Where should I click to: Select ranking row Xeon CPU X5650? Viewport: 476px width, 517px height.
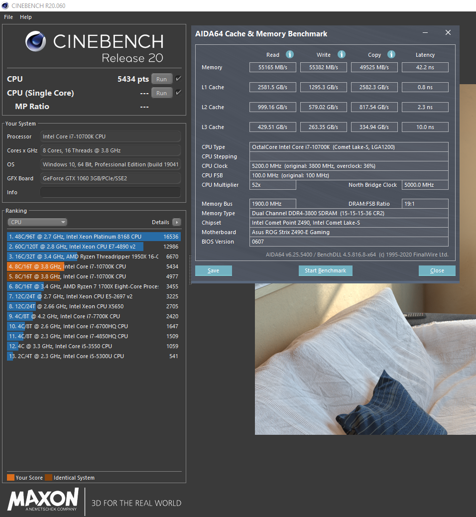pos(94,306)
